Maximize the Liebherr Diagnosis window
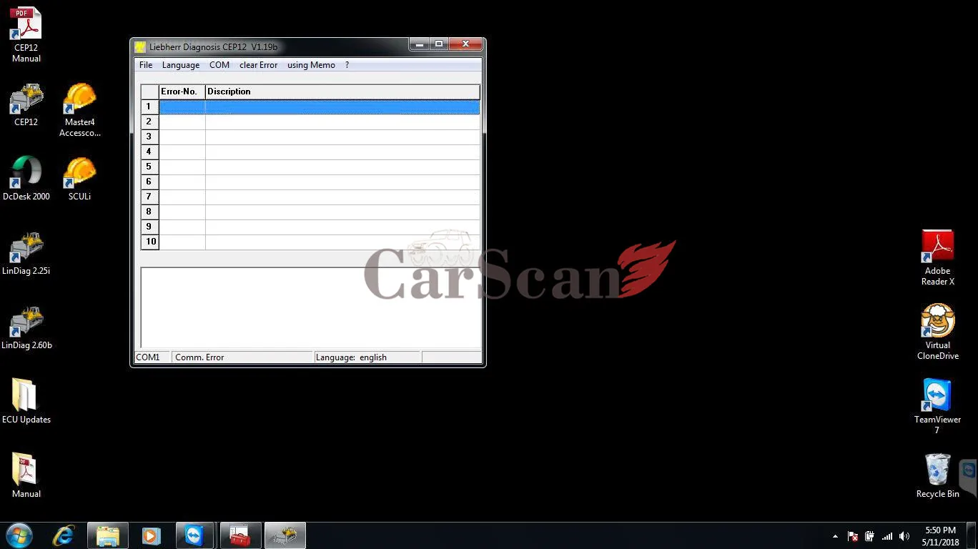Viewport: 978px width, 549px height. [x=438, y=44]
